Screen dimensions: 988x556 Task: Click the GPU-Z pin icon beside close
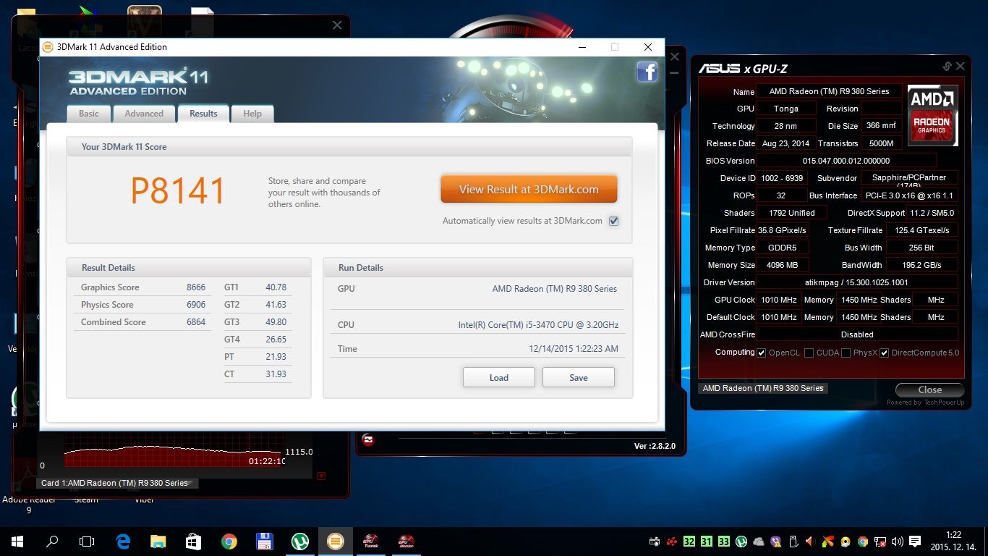pos(947,67)
